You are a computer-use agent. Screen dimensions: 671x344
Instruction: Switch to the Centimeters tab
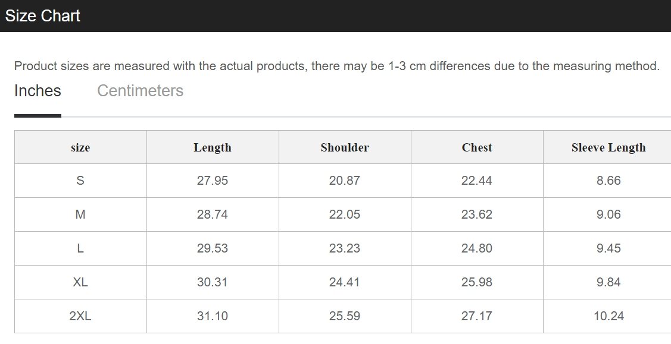140,91
